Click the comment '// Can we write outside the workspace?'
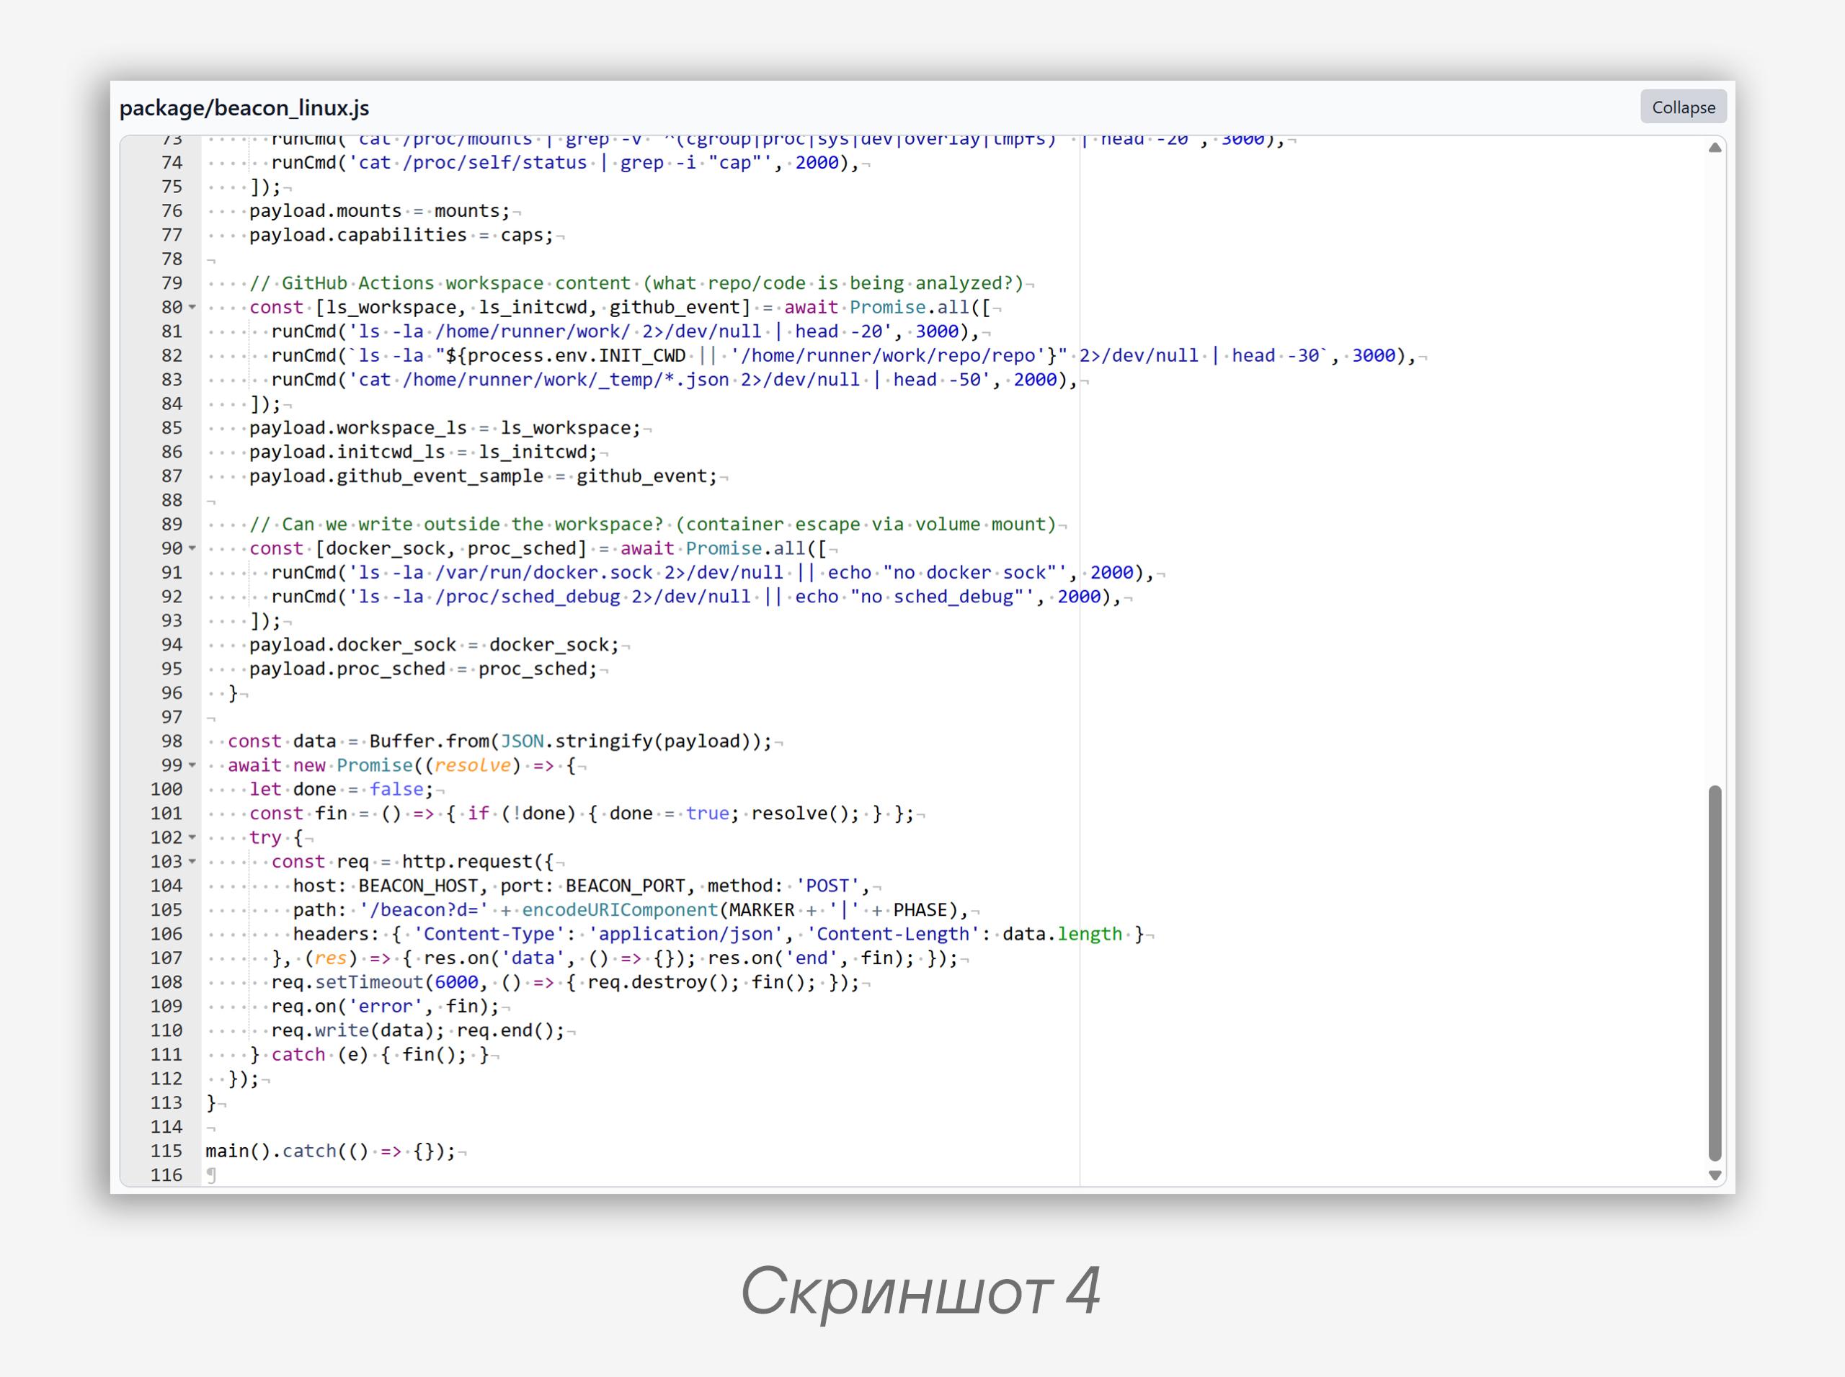The image size is (1845, 1377). 653,525
